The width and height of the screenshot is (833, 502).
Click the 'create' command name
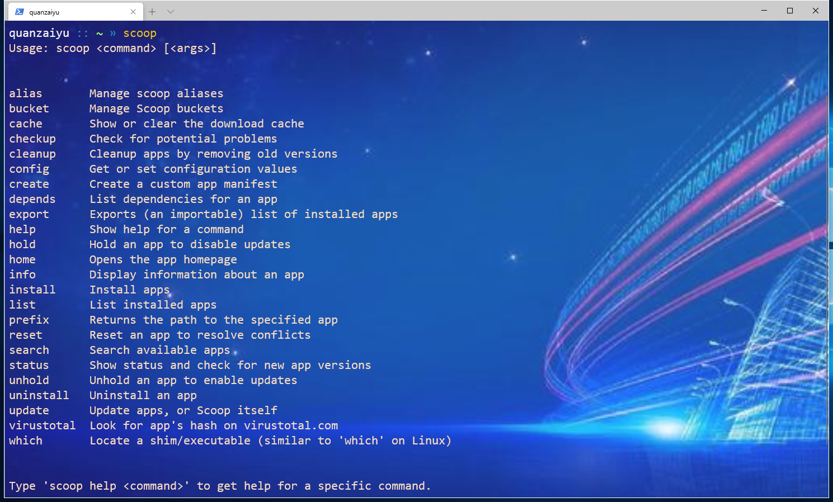[x=29, y=184]
